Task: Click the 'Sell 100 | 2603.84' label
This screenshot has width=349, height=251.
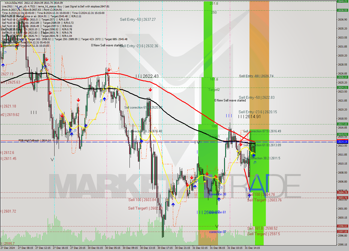Action: point(142,200)
